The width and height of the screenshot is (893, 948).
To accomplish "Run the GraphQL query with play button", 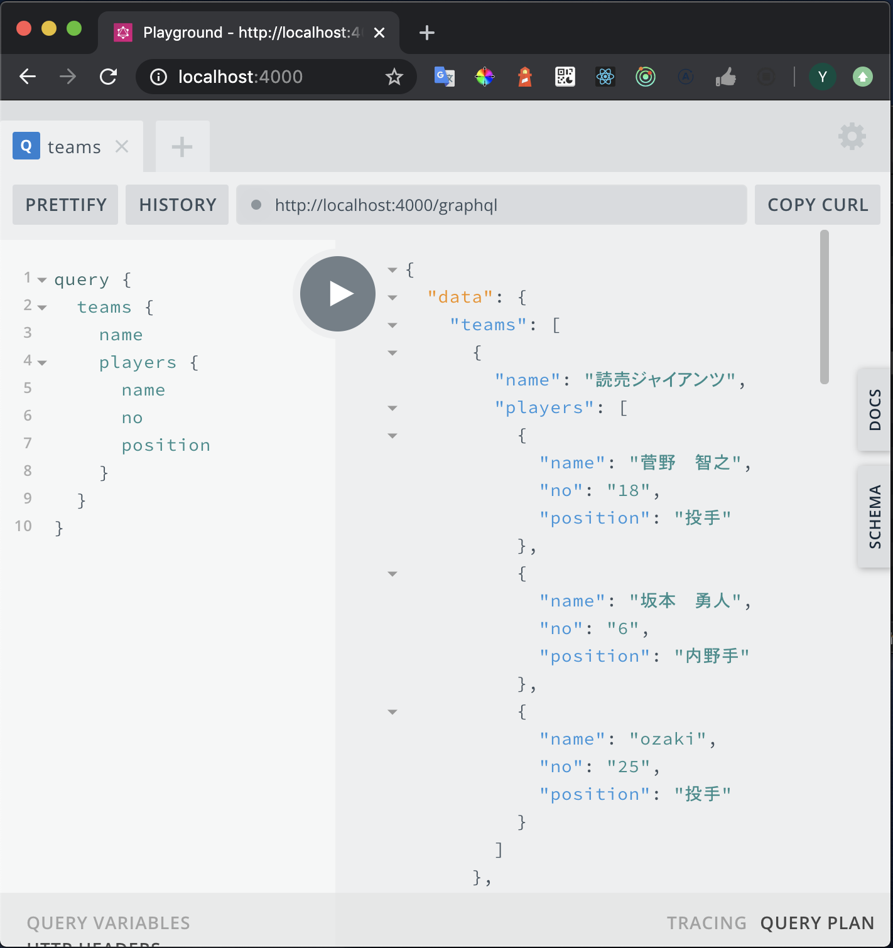I will click(338, 294).
